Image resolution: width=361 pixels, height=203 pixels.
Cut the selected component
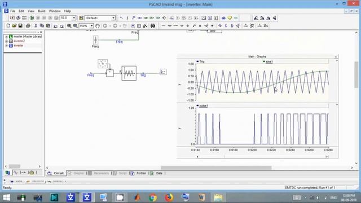pyautogui.click(x=36, y=26)
